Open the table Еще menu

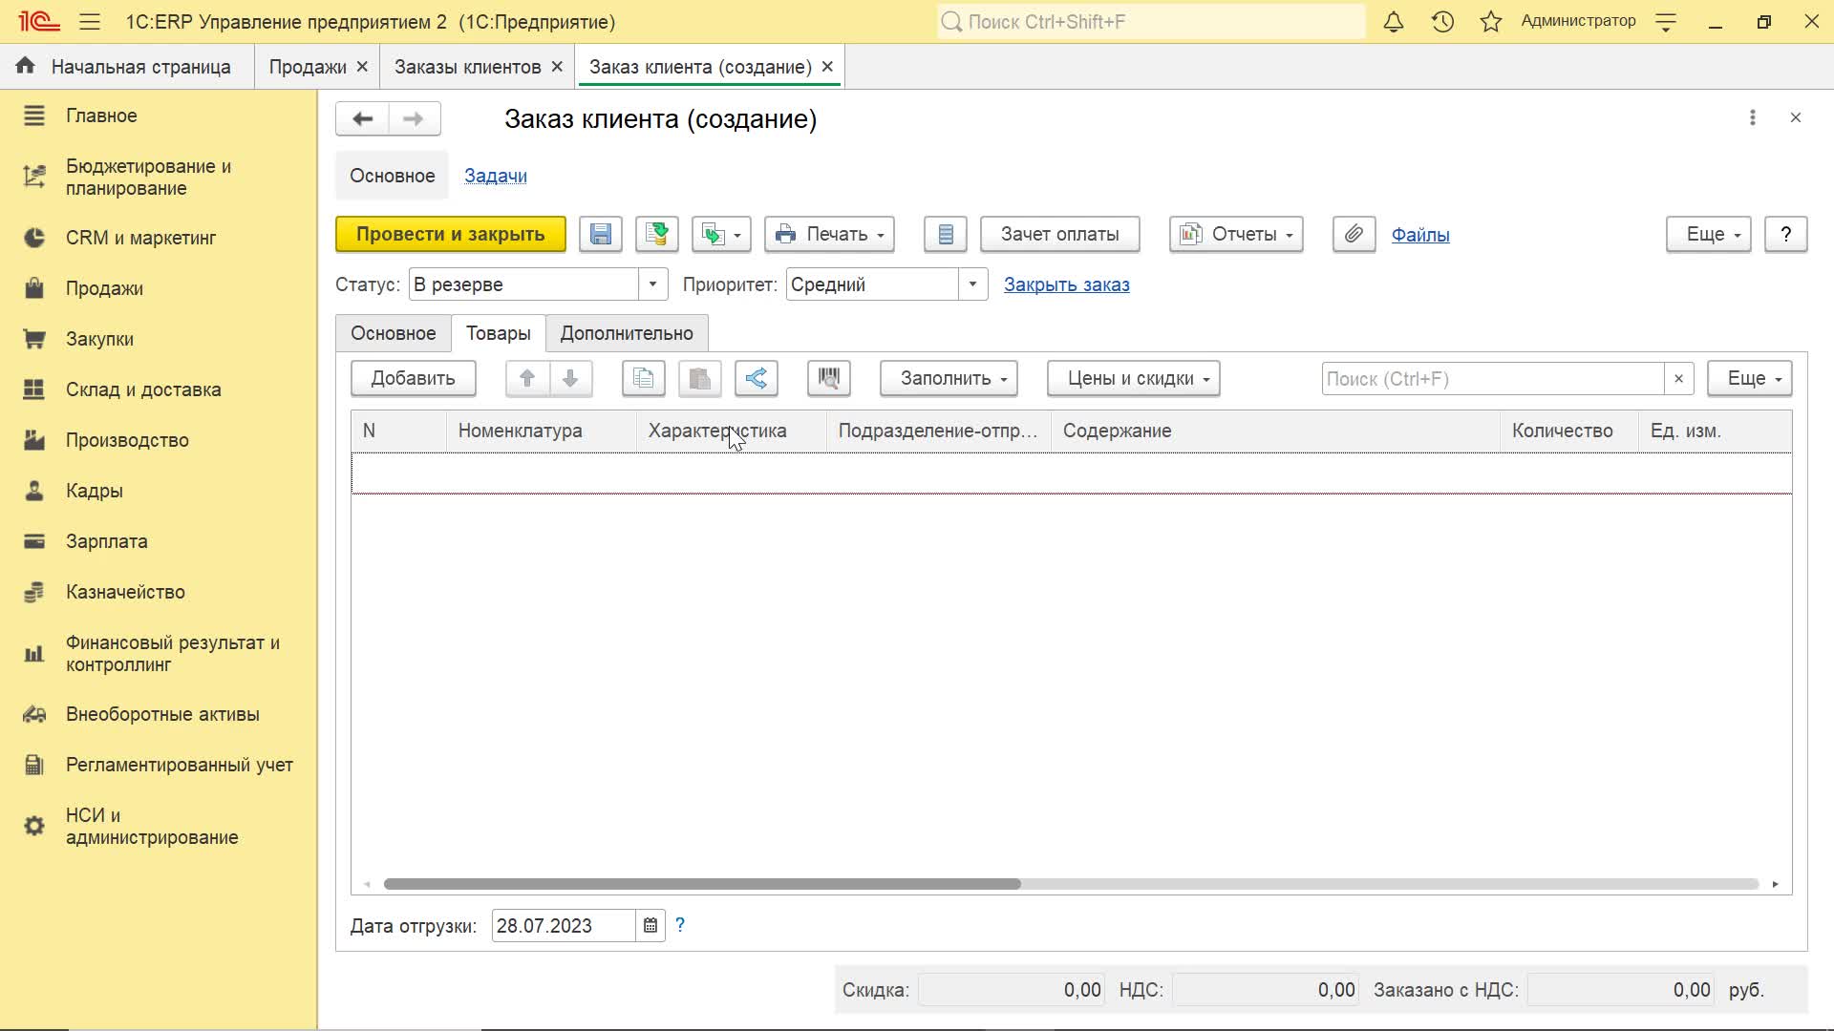pyautogui.click(x=1750, y=378)
